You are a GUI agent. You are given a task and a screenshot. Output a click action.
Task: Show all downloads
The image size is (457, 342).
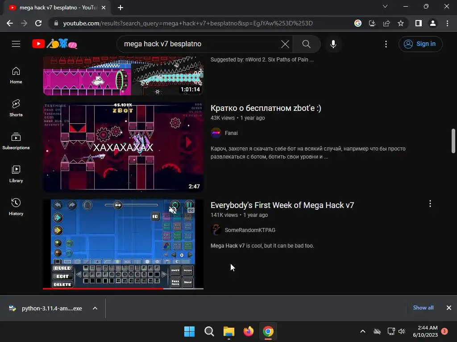click(423, 308)
